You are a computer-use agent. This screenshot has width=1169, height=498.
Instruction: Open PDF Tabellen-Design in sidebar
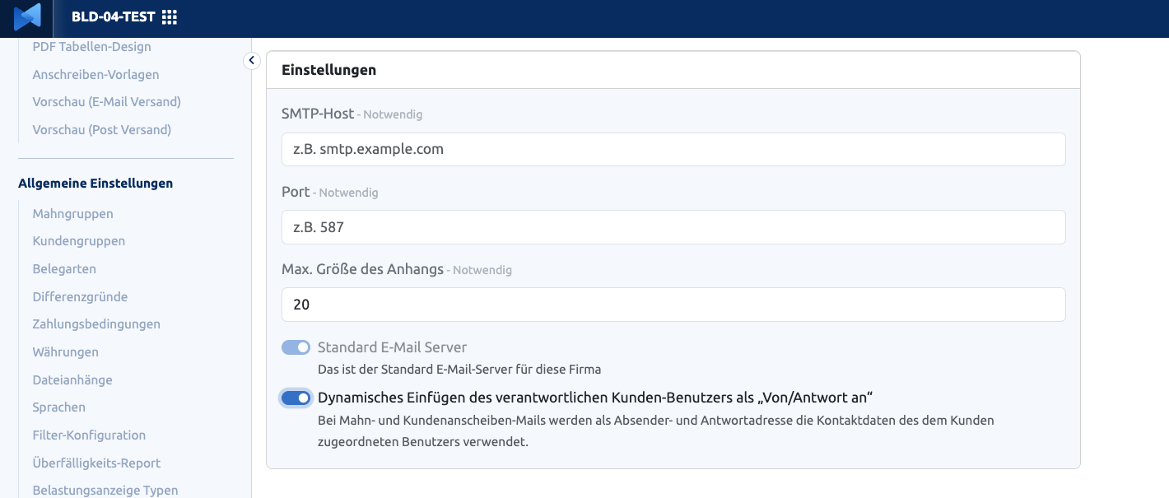coord(92,47)
